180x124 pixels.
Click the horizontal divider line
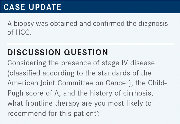coord(91,44)
